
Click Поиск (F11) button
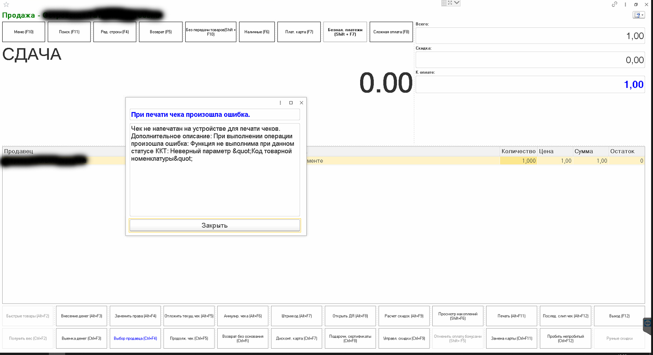coord(69,32)
